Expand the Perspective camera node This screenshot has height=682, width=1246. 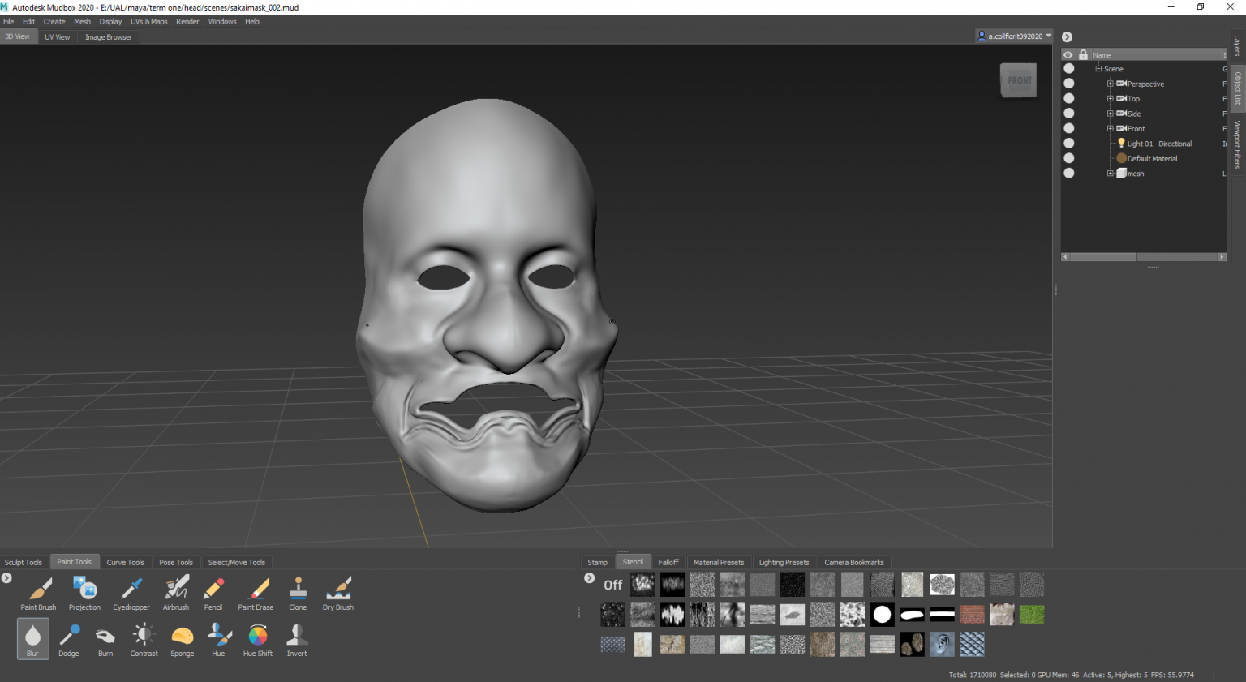(x=1110, y=84)
